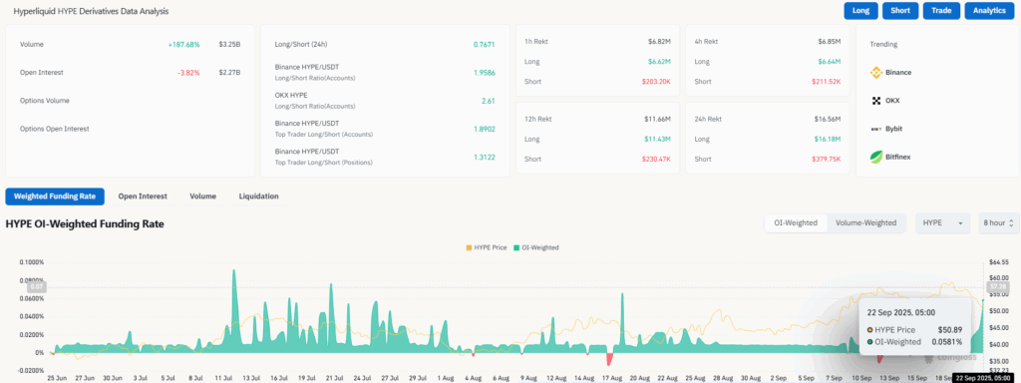Click the OKX logo icon

(875, 101)
